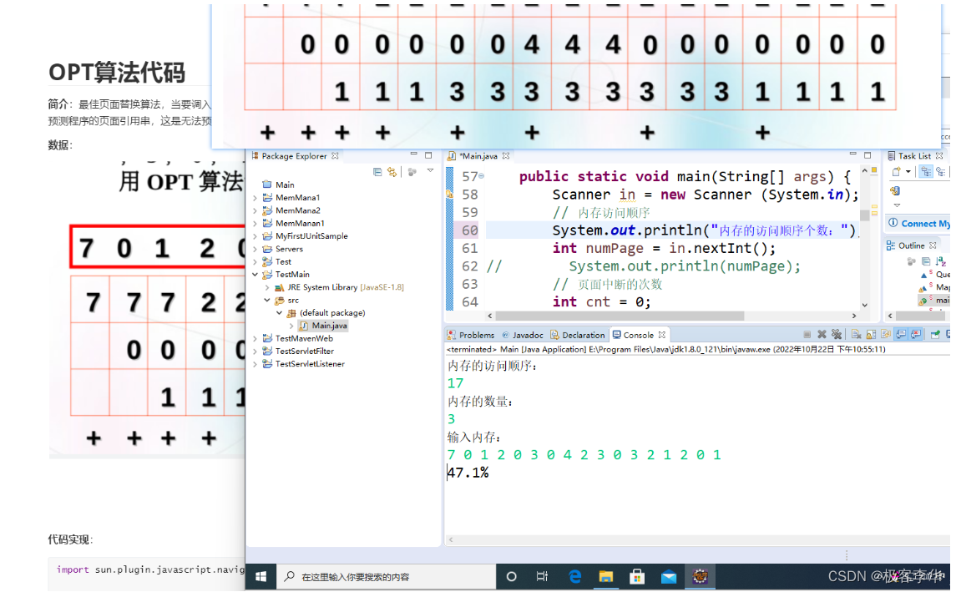Open Package Explorer view menu arrow
Screen dimensions: 956x592
[x=431, y=171]
